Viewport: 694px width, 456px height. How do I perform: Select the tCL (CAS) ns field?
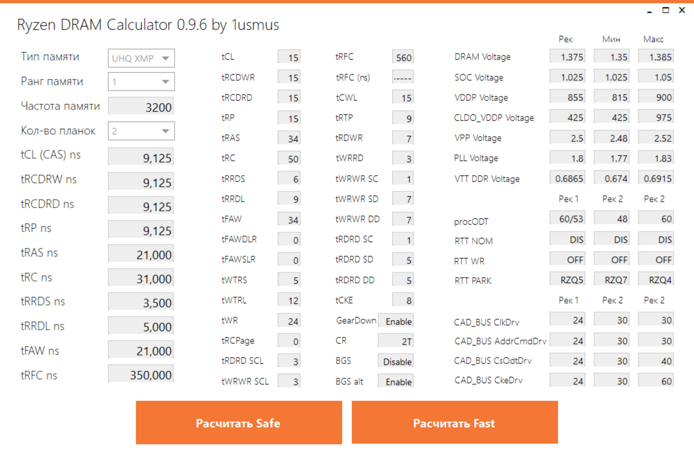141,158
